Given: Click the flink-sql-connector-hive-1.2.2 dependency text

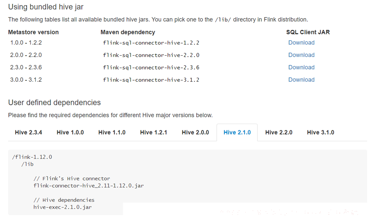Looking at the screenshot, I should 151,43.
